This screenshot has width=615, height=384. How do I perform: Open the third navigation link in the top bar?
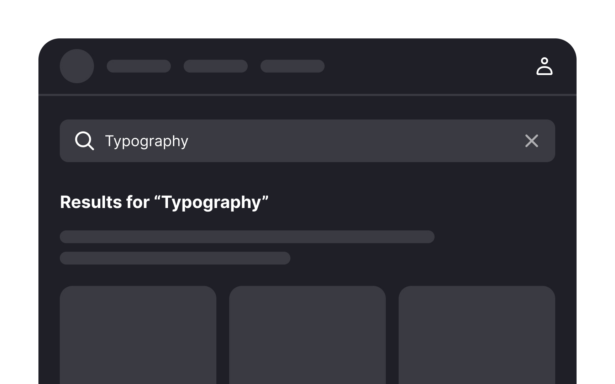point(292,66)
